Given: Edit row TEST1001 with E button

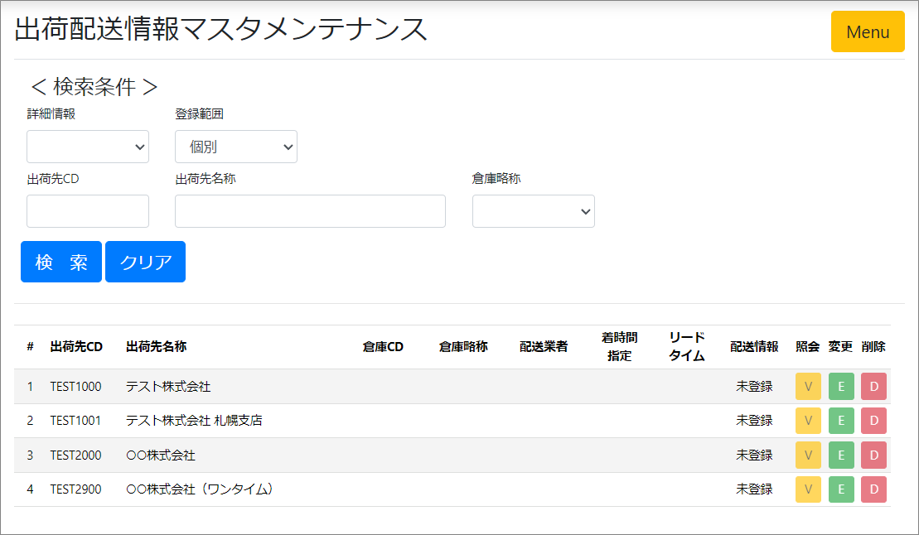Looking at the screenshot, I should pos(841,421).
